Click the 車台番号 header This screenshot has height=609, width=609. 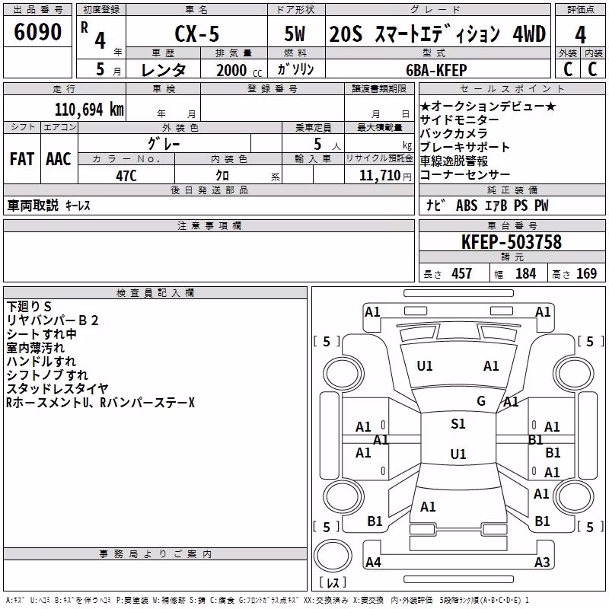tap(512, 225)
